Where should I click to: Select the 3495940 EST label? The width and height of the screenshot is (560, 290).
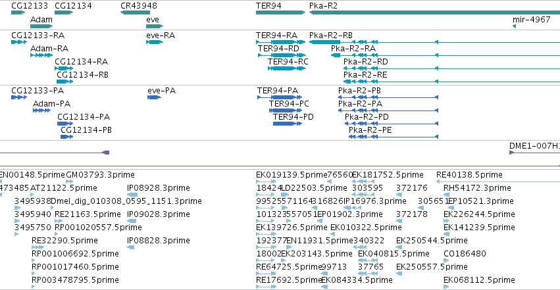pyautogui.click(x=33, y=214)
